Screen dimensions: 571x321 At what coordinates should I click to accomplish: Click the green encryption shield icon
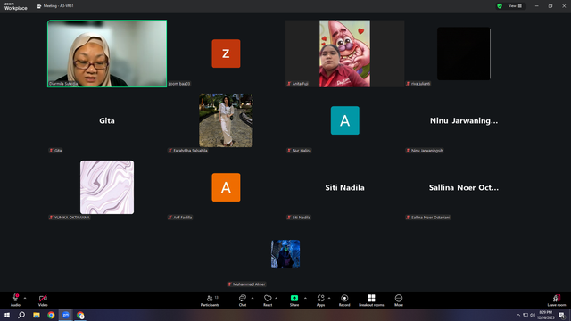point(500,6)
